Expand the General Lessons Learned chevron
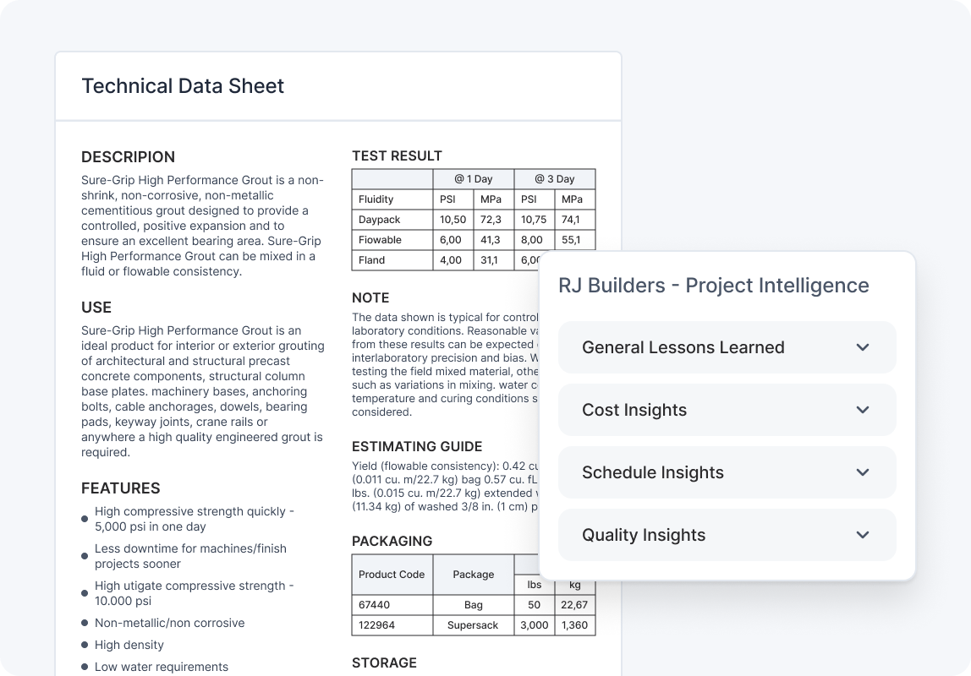 pos(862,347)
